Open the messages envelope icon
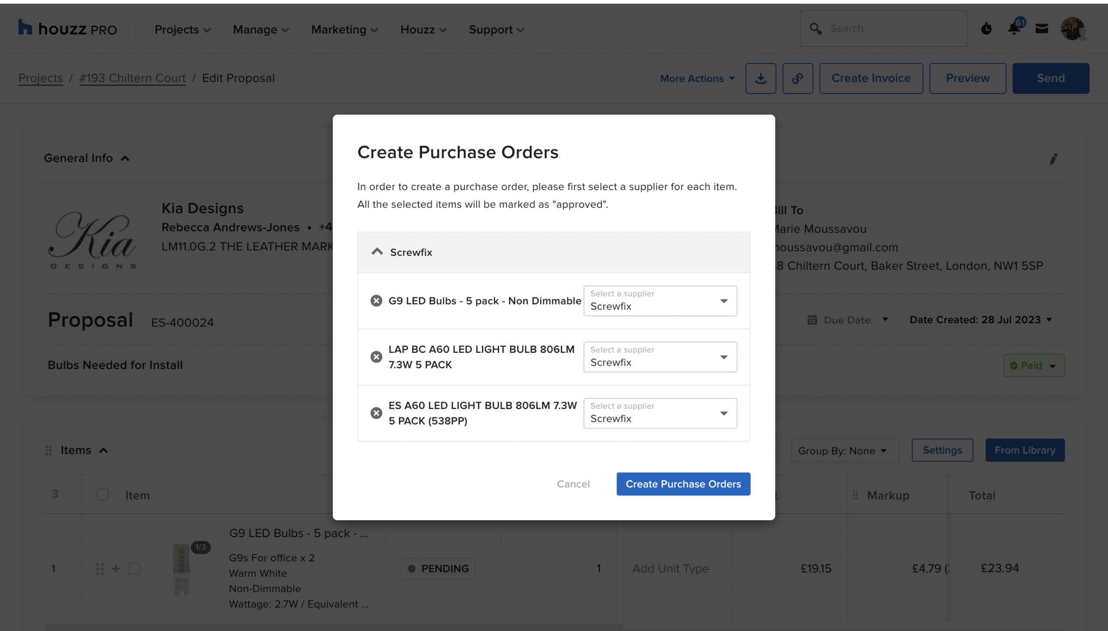The image size is (1108, 631). [x=1042, y=29]
